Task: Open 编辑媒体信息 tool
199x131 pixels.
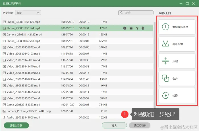Action: tap(177, 27)
